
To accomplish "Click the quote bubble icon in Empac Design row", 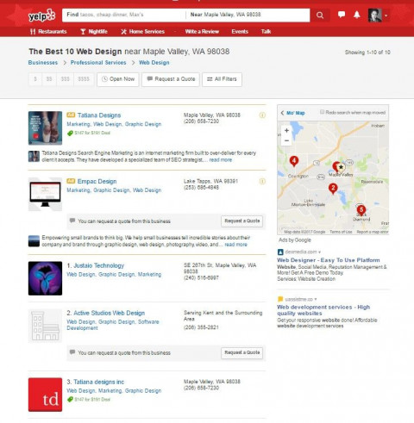I will pyautogui.click(x=72, y=221).
